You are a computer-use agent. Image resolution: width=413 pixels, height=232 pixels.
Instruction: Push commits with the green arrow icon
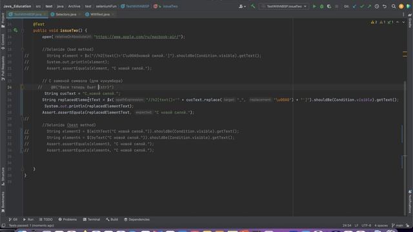click(369, 6)
